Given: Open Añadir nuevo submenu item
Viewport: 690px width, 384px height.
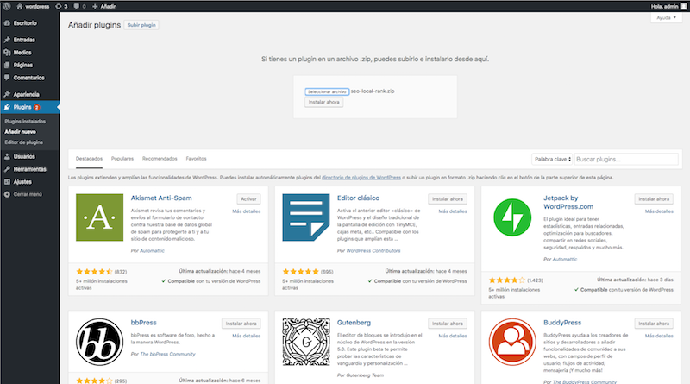Looking at the screenshot, I should click(x=20, y=132).
